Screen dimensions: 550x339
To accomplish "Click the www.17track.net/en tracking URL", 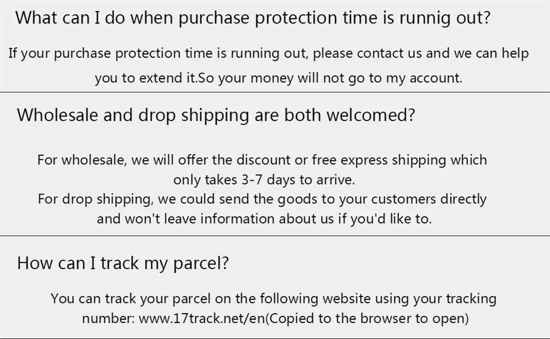I will (x=202, y=318).
